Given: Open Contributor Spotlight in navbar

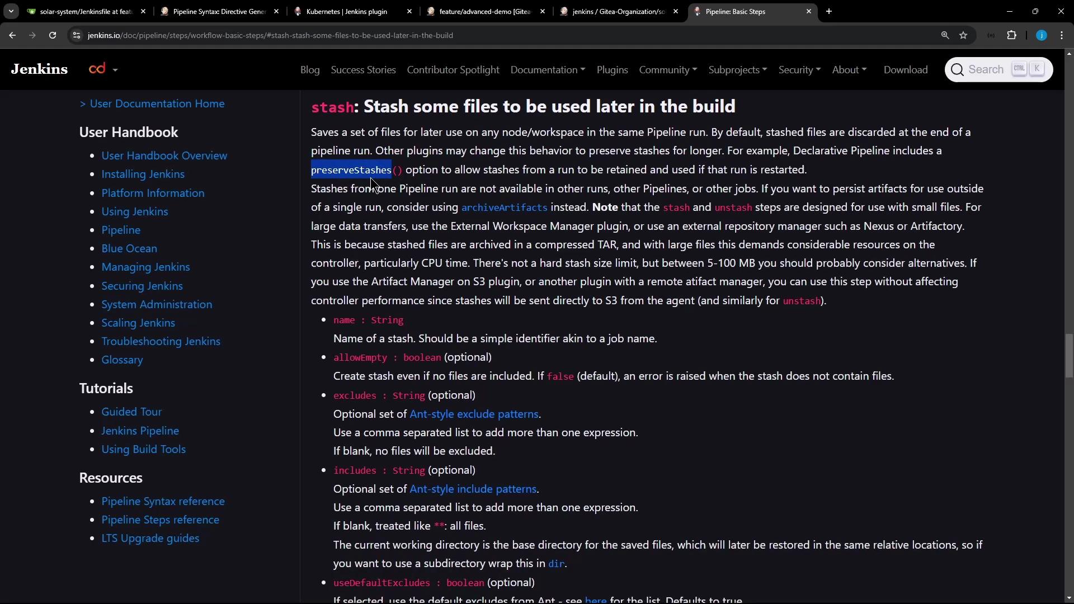Looking at the screenshot, I should coord(453,70).
